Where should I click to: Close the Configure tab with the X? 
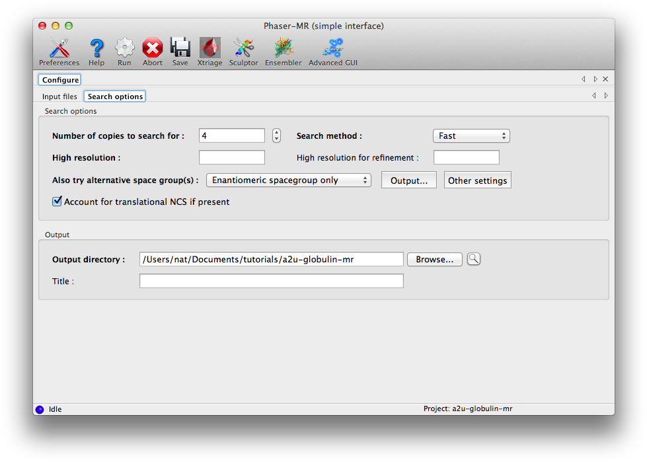(x=605, y=79)
